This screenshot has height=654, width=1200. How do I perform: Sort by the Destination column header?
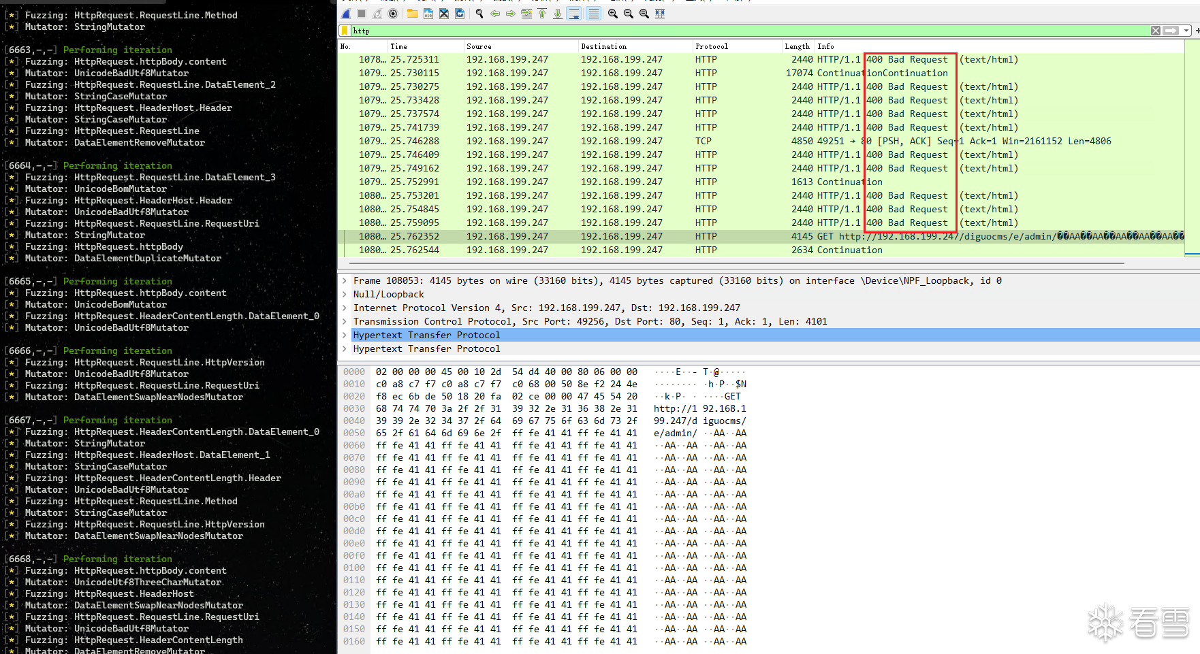coord(635,46)
